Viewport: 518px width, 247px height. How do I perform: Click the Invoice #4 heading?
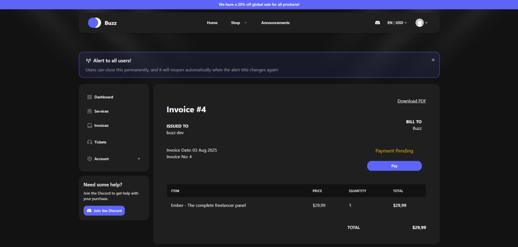pyautogui.click(x=186, y=110)
